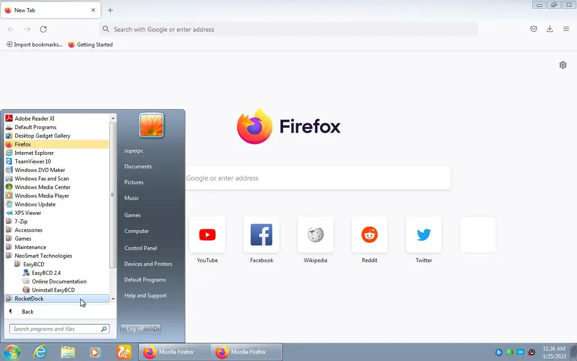The image size is (577, 361).
Task: Click Import bookmarks in bookmarks toolbar
Action: (x=34, y=45)
